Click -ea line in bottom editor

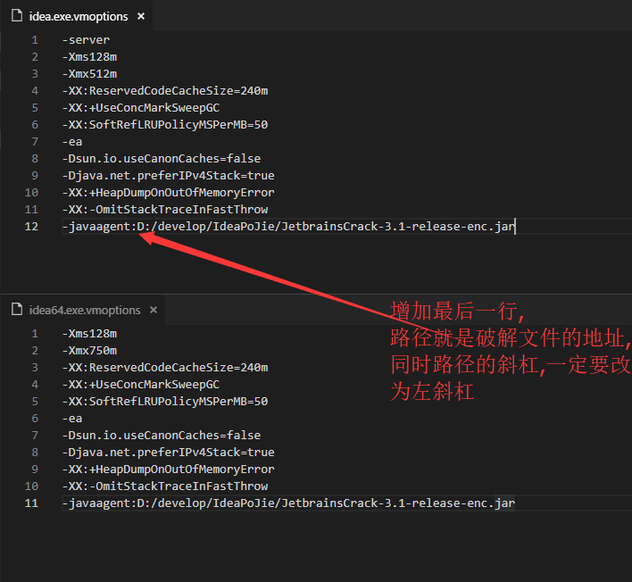tap(72, 419)
